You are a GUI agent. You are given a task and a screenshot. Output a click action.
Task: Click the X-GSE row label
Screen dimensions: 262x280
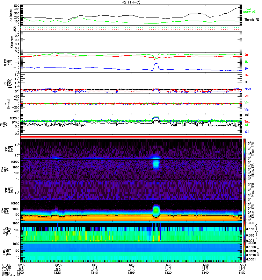[x=6, y=265]
